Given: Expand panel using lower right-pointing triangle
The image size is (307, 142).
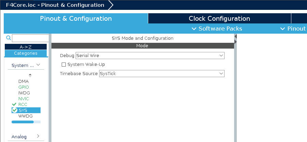Looking at the screenshot, I should coord(235,41).
